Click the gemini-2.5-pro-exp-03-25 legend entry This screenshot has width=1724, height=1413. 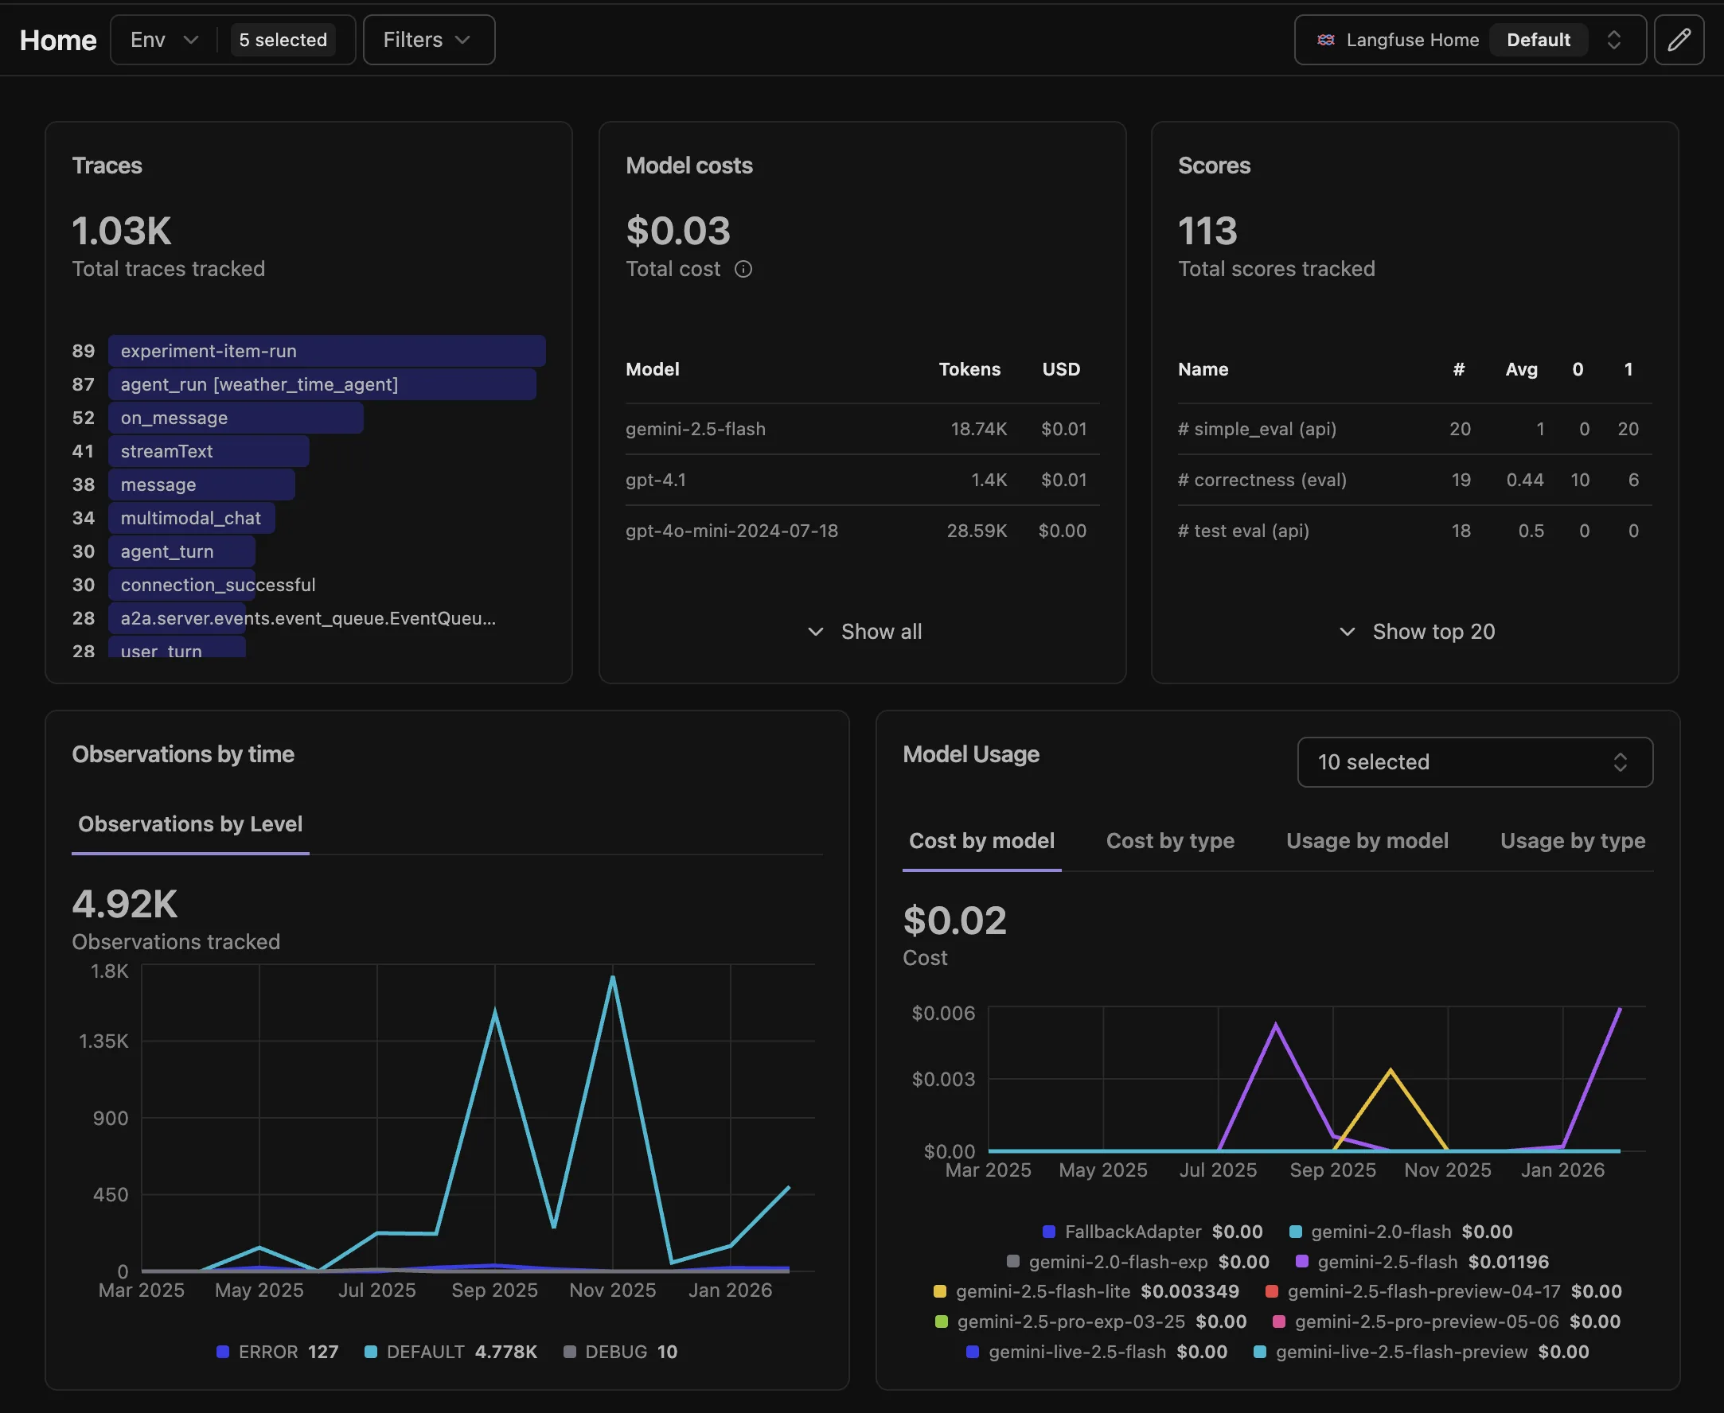[1090, 1322]
